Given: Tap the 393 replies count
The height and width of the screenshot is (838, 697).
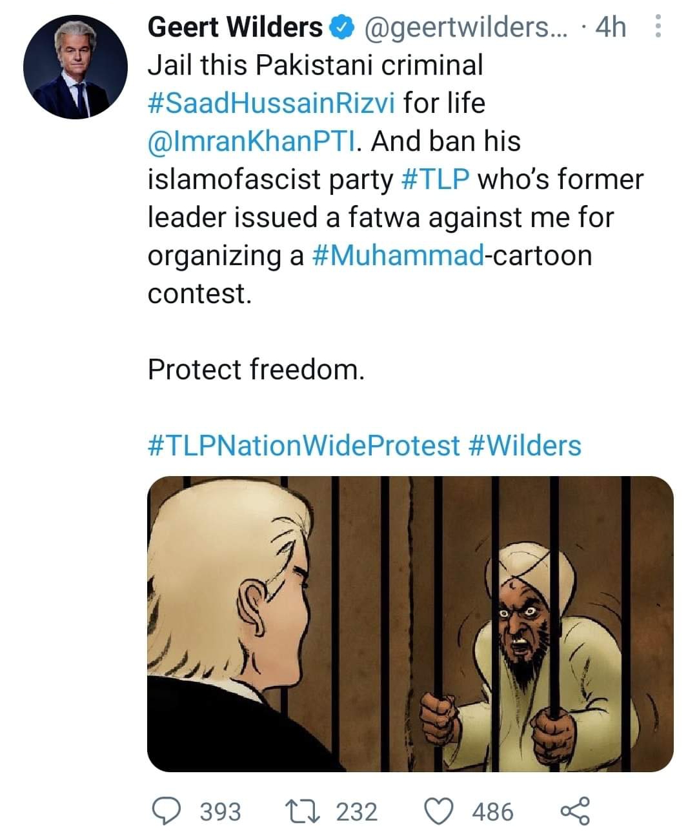Looking at the screenshot, I should [220, 812].
